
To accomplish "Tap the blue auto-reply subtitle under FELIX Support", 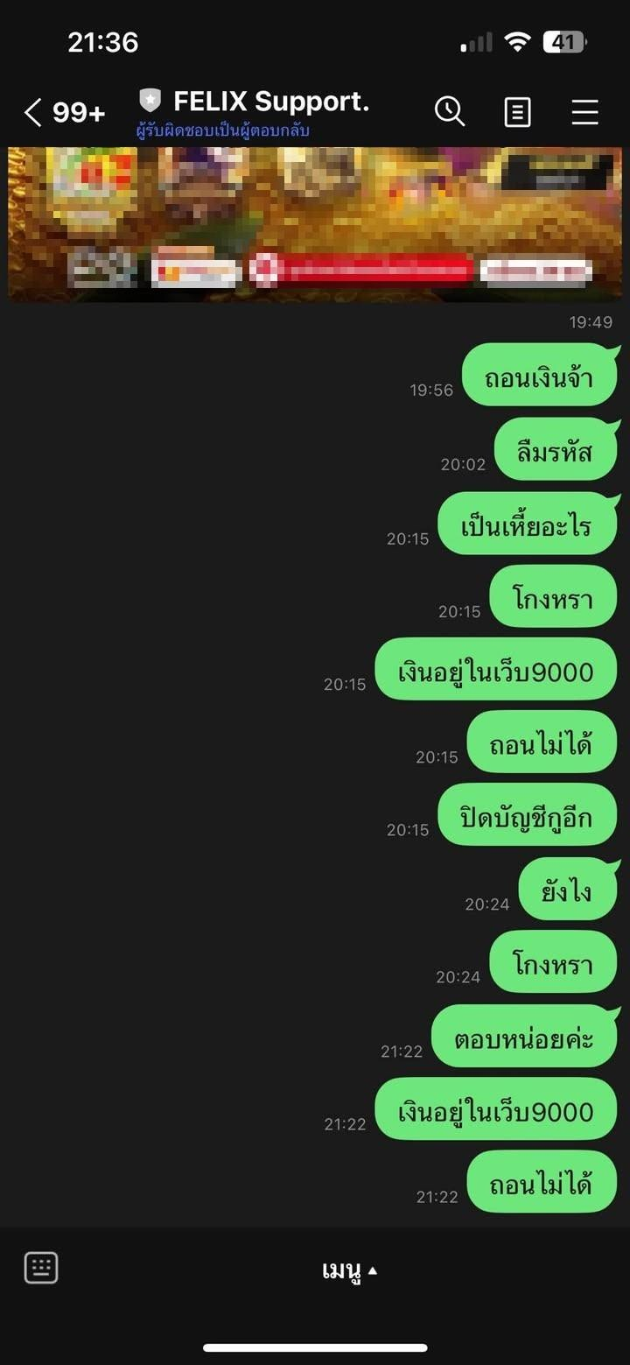I will [x=223, y=131].
